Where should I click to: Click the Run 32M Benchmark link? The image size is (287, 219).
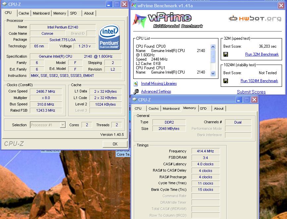point(262,54)
